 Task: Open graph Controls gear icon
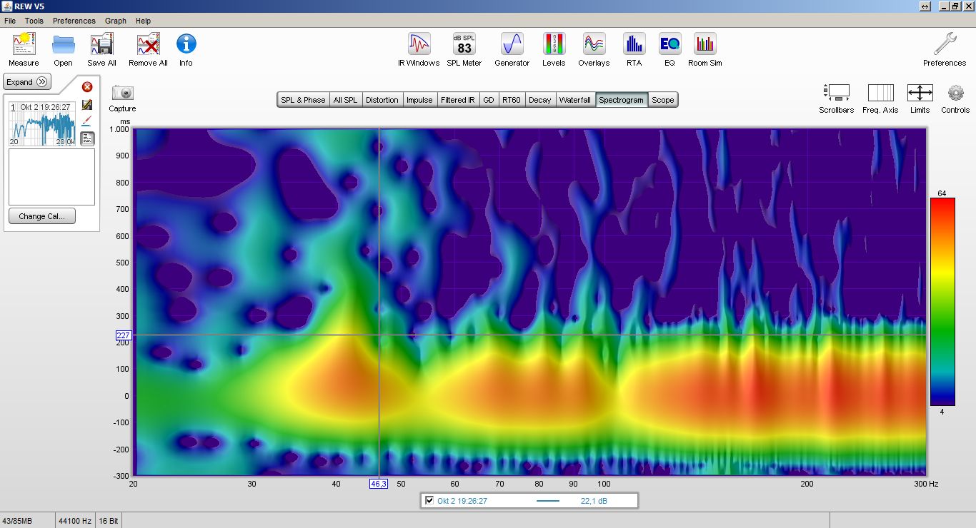956,93
